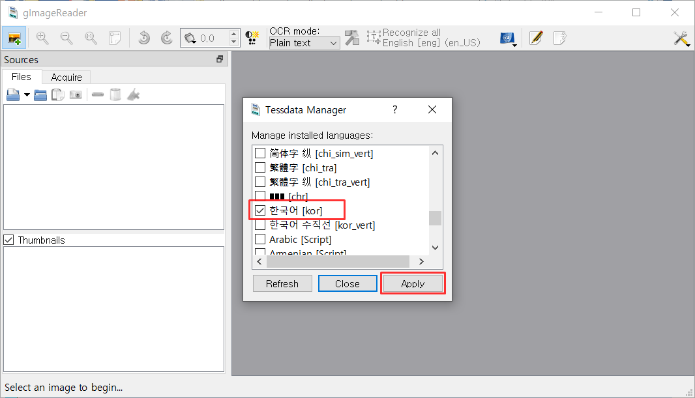The image size is (695, 398).
Task: Click the language list vertical scrollbar thumb
Action: pyautogui.click(x=436, y=218)
